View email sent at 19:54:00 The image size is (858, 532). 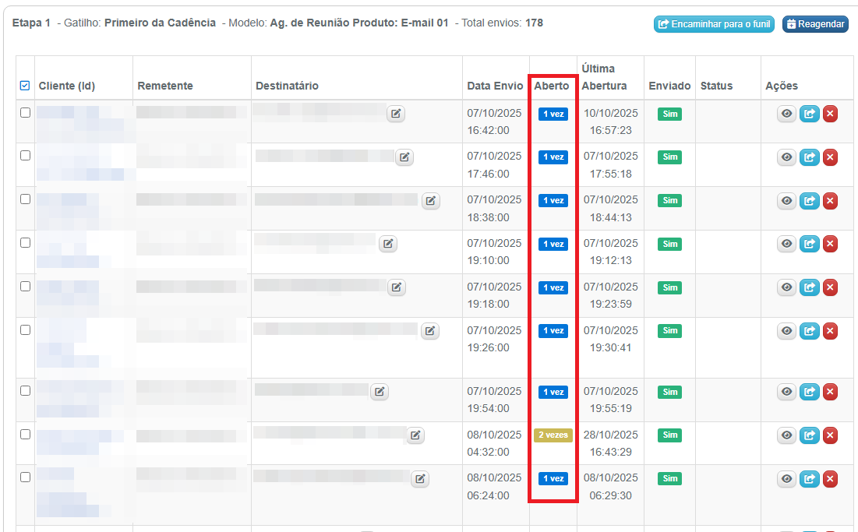(x=787, y=392)
